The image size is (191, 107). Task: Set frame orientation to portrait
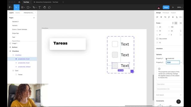coord(173,23)
